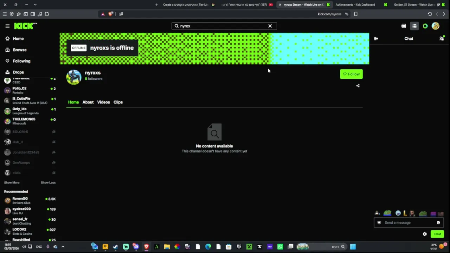The image size is (450, 253).
Task: Clear the nyrox search query
Action: 270,26
